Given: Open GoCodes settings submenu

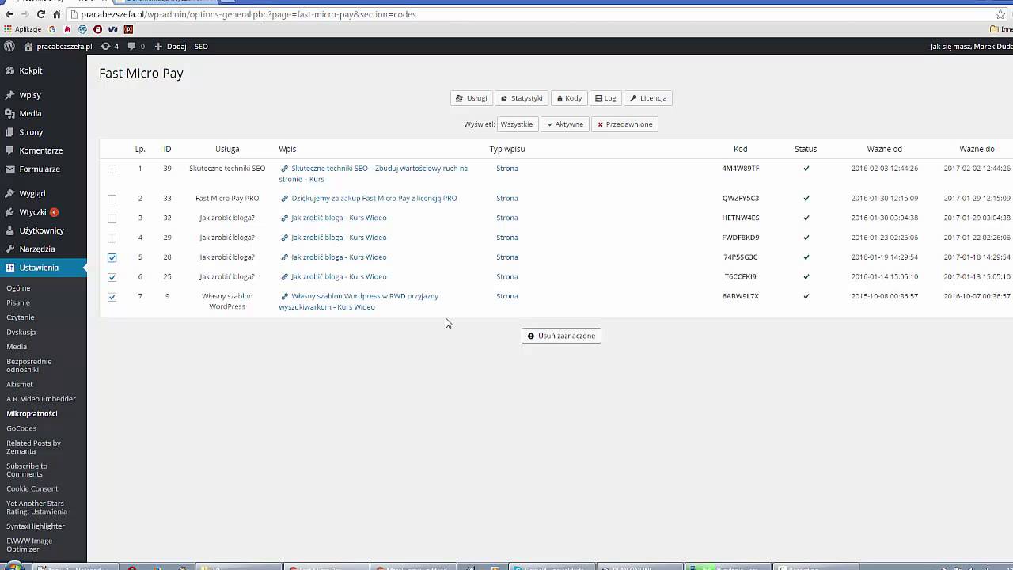Looking at the screenshot, I should click(x=21, y=428).
